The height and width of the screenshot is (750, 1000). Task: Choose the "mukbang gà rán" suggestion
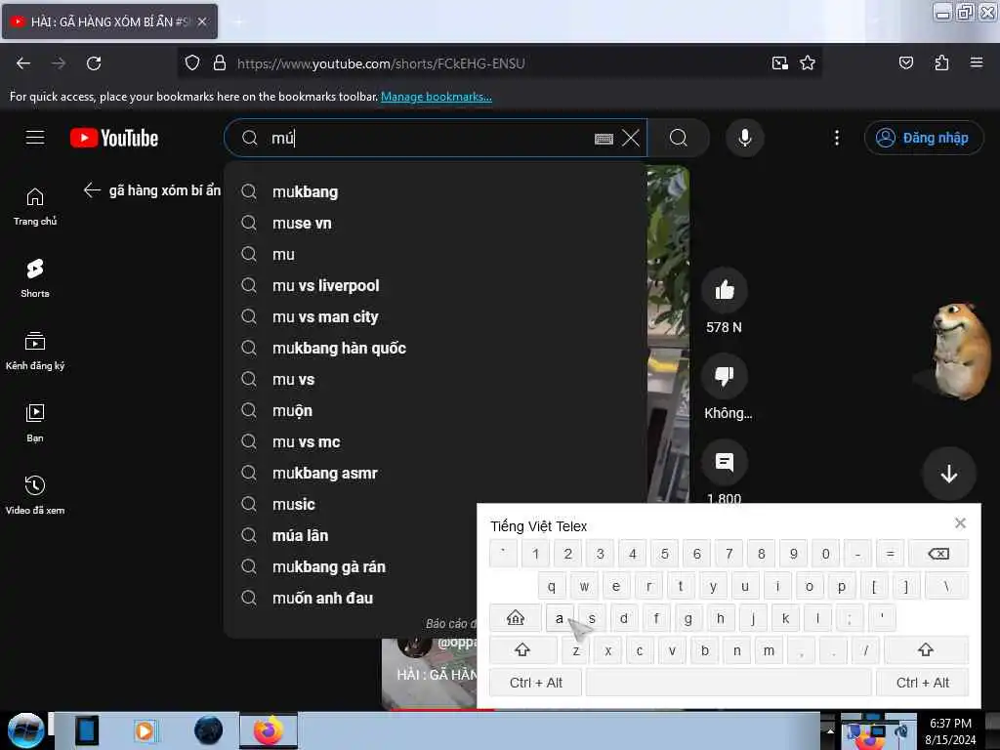point(351,567)
